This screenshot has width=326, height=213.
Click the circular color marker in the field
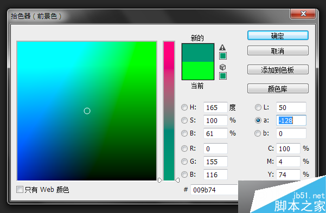(87, 111)
